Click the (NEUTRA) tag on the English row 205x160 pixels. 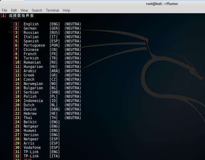pos(73,24)
